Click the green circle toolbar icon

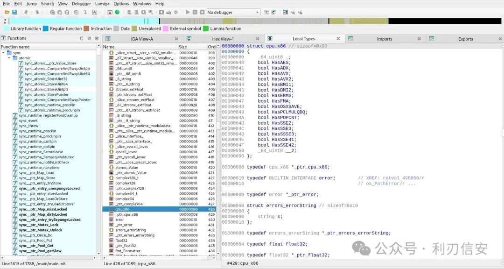point(117,12)
